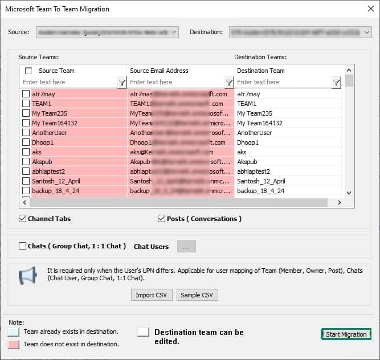This screenshot has width=380, height=360.
Task: Click the Import CSV button
Action: (152, 295)
